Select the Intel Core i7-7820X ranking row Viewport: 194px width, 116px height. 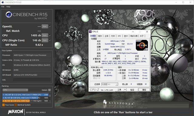point(25,98)
